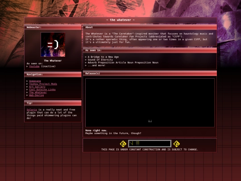Click the black embedded release player area

(150, 103)
